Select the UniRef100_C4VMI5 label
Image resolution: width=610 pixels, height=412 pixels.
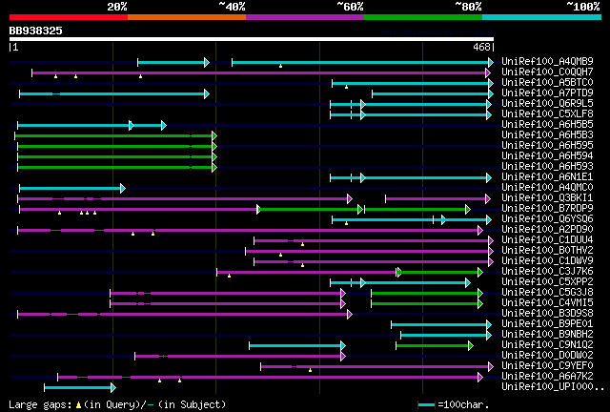(x=547, y=303)
